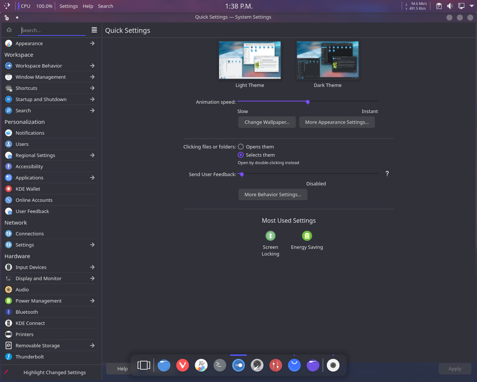477x382 pixels.
Task: Launch Vivaldi browser from the dock
Action: pos(183,365)
